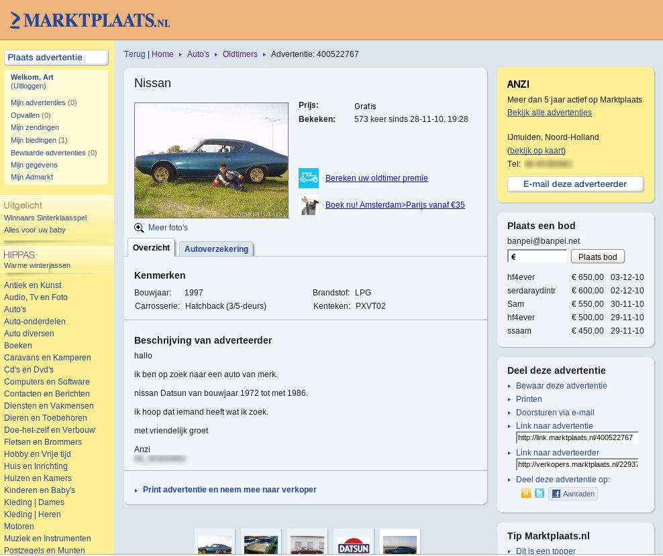Click Doorsturen via e-mail

(x=555, y=413)
